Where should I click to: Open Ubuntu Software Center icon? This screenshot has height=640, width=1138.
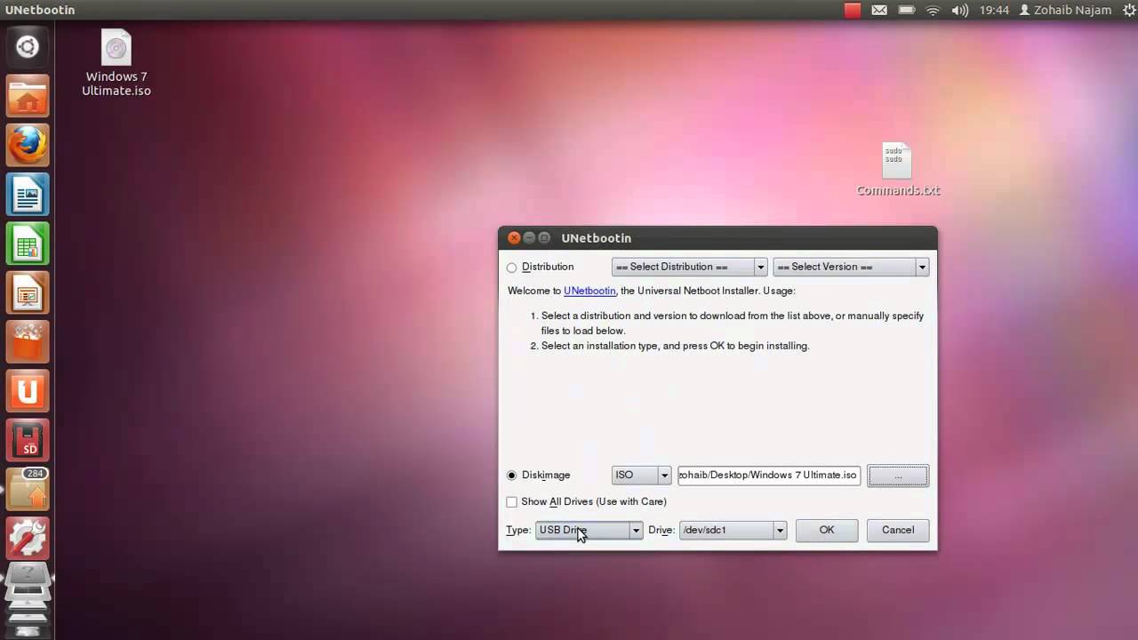28,341
